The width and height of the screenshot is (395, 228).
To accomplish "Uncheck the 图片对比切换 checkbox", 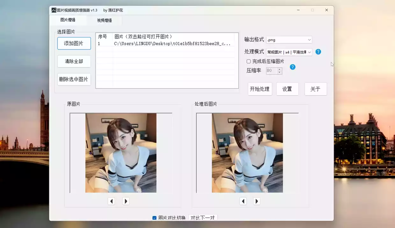I will click(154, 218).
